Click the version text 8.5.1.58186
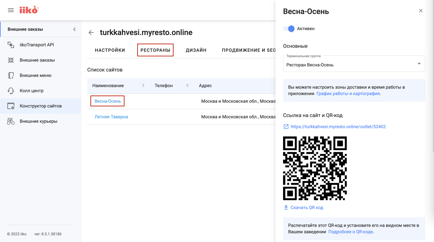This screenshot has width=434, height=242. pyautogui.click(x=48, y=234)
